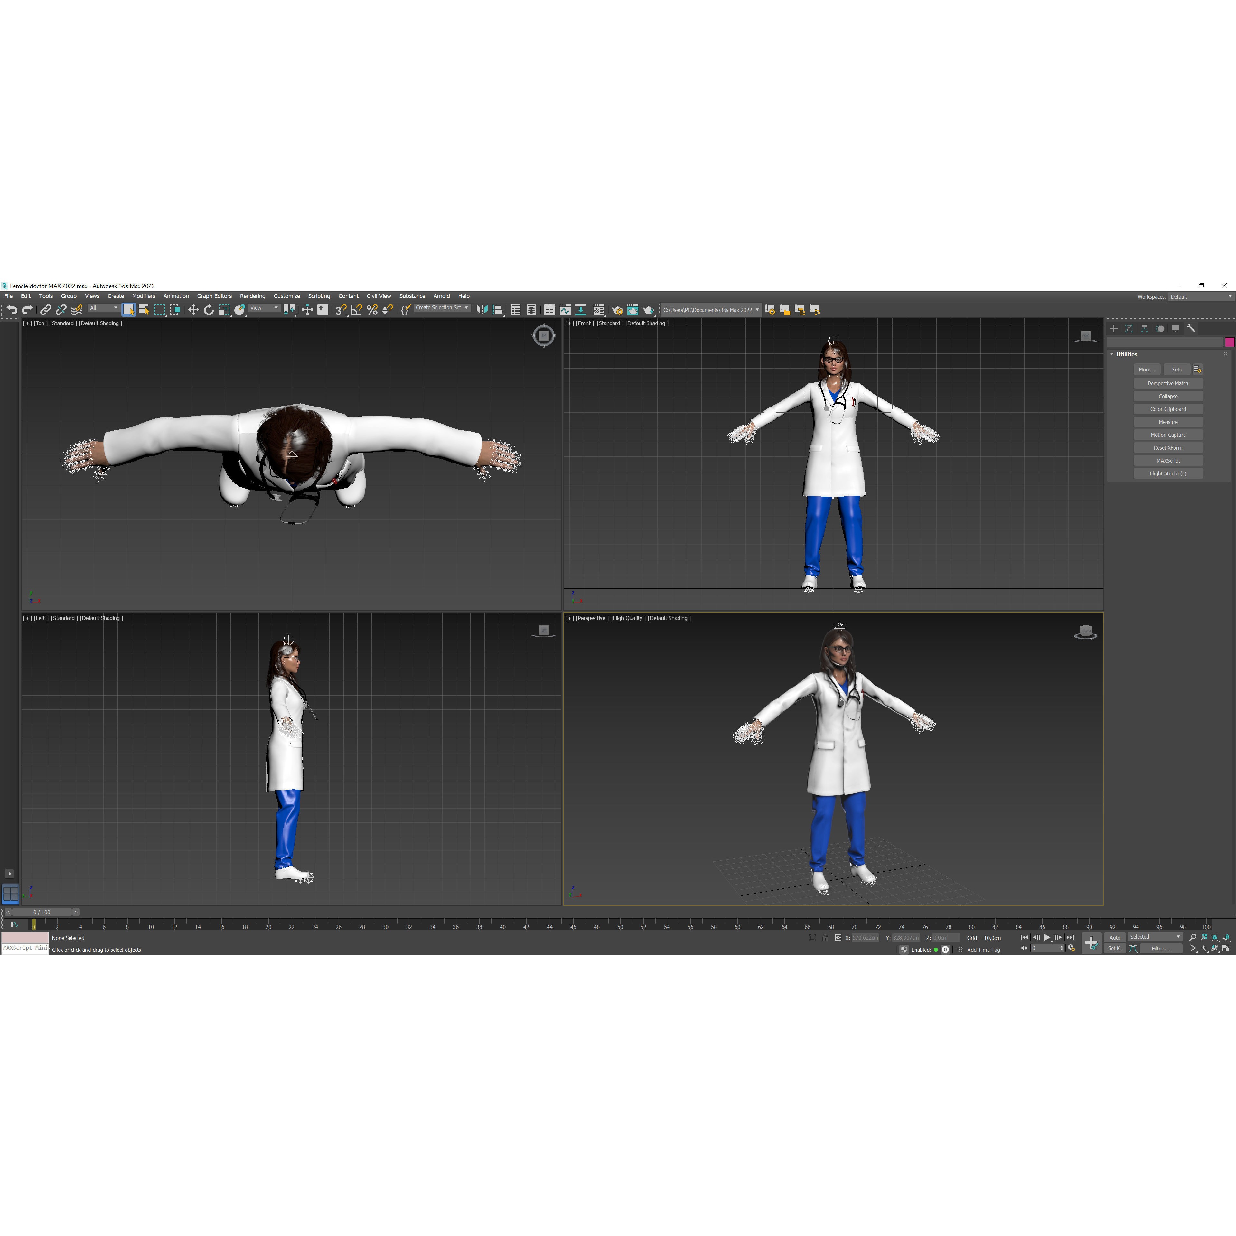Toggle the Selection Lock padlock

[825, 939]
